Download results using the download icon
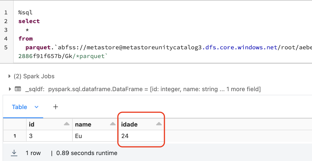The image size is (312, 161). pos(14,153)
